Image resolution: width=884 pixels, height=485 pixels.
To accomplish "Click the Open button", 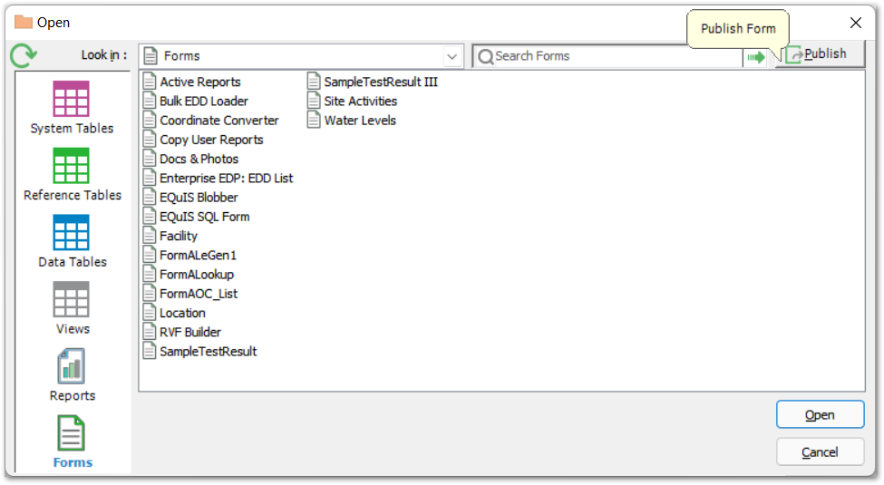I will [820, 414].
